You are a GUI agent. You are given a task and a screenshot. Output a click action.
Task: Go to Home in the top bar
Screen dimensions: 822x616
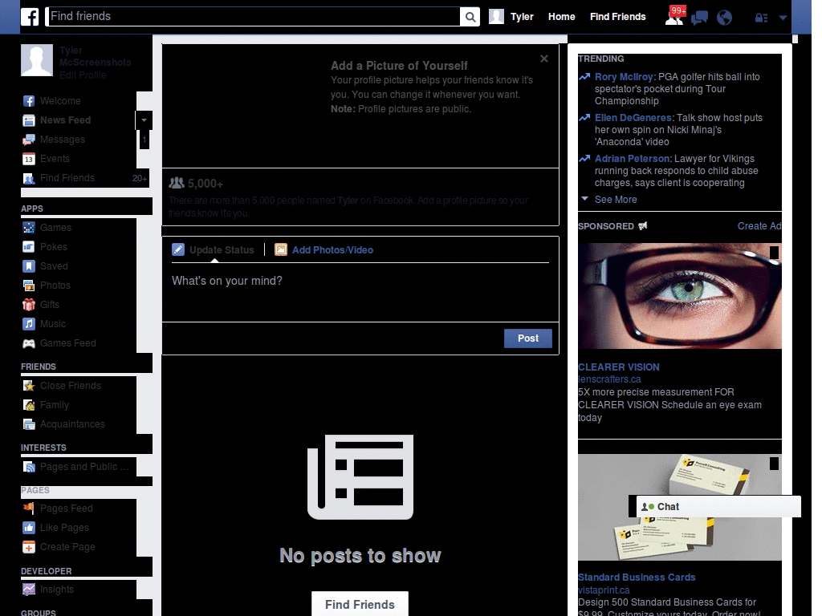point(561,17)
